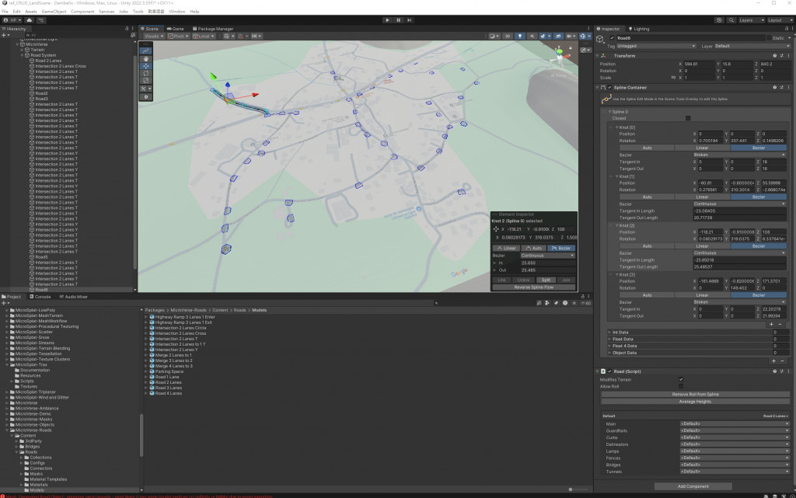Open the GameObject menu

click(54, 12)
